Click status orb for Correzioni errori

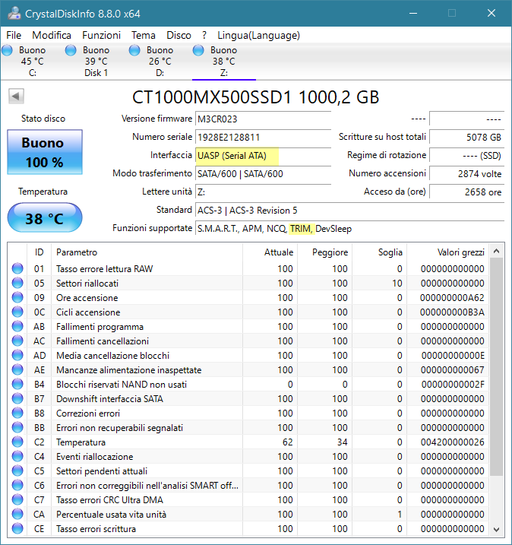pyautogui.click(x=17, y=413)
